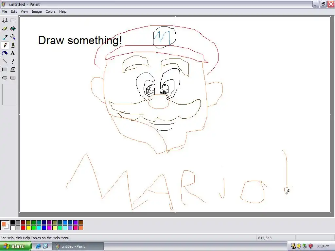This screenshot has height=251, width=335.
Task: Click the Windows start button
Action: 16,246
